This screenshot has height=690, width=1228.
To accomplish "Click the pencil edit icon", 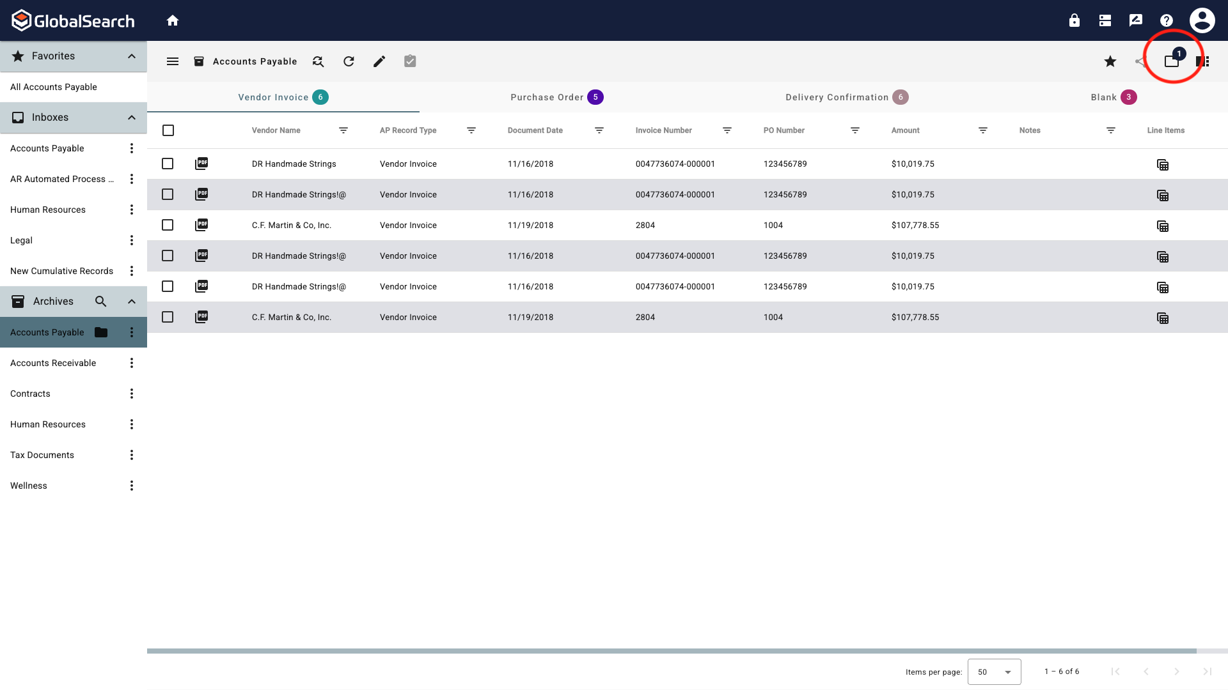I will 379,61.
